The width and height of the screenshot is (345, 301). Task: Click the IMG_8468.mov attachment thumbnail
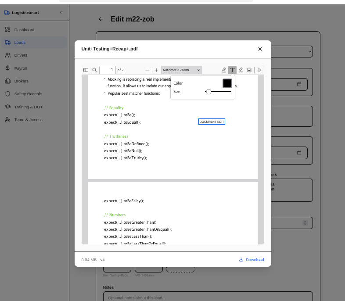149,269
